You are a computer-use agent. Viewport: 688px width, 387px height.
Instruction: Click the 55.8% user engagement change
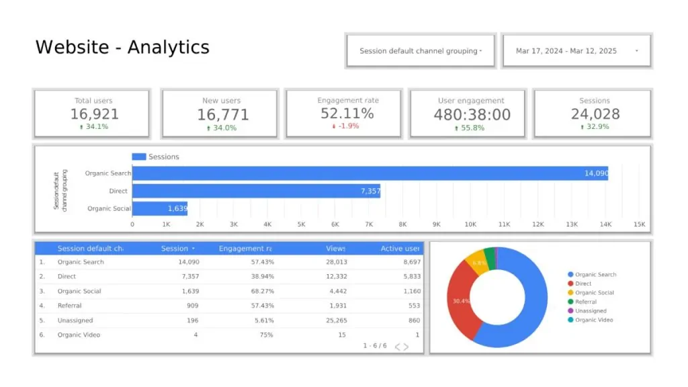tap(470, 128)
